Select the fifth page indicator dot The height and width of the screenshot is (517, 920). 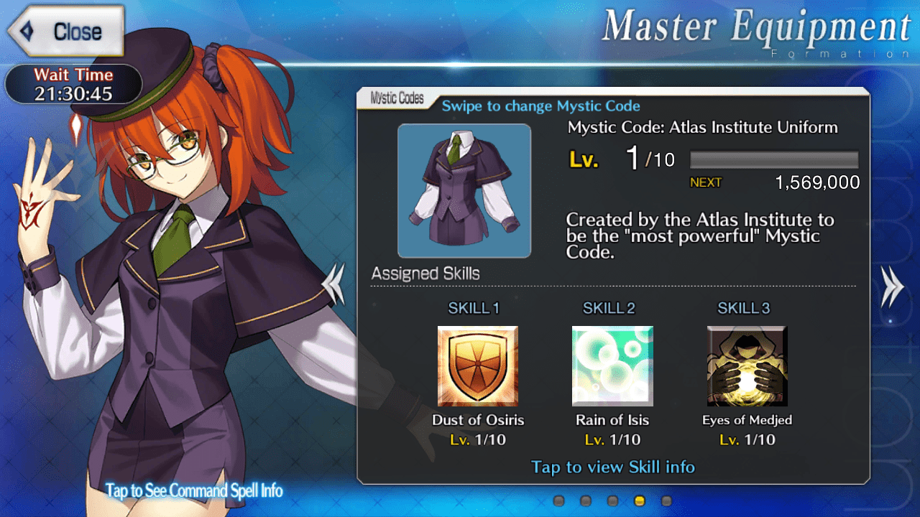click(x=666, y=500)
